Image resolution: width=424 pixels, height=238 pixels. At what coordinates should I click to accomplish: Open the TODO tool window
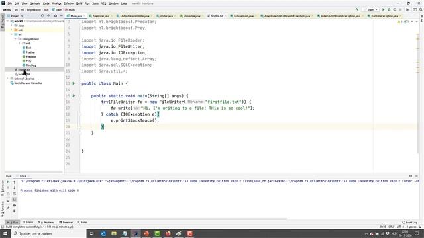point(28,223)
